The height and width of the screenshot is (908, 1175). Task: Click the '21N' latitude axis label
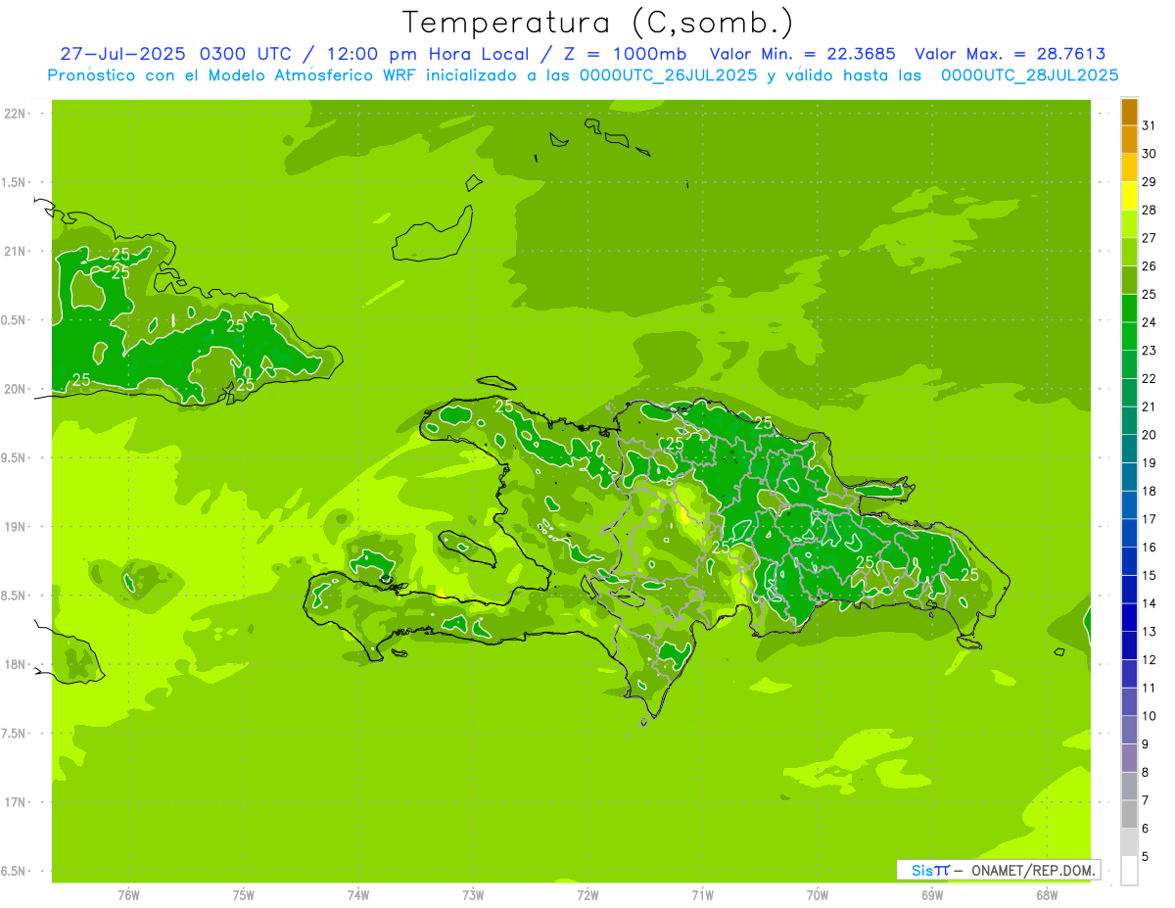(16, 251)
